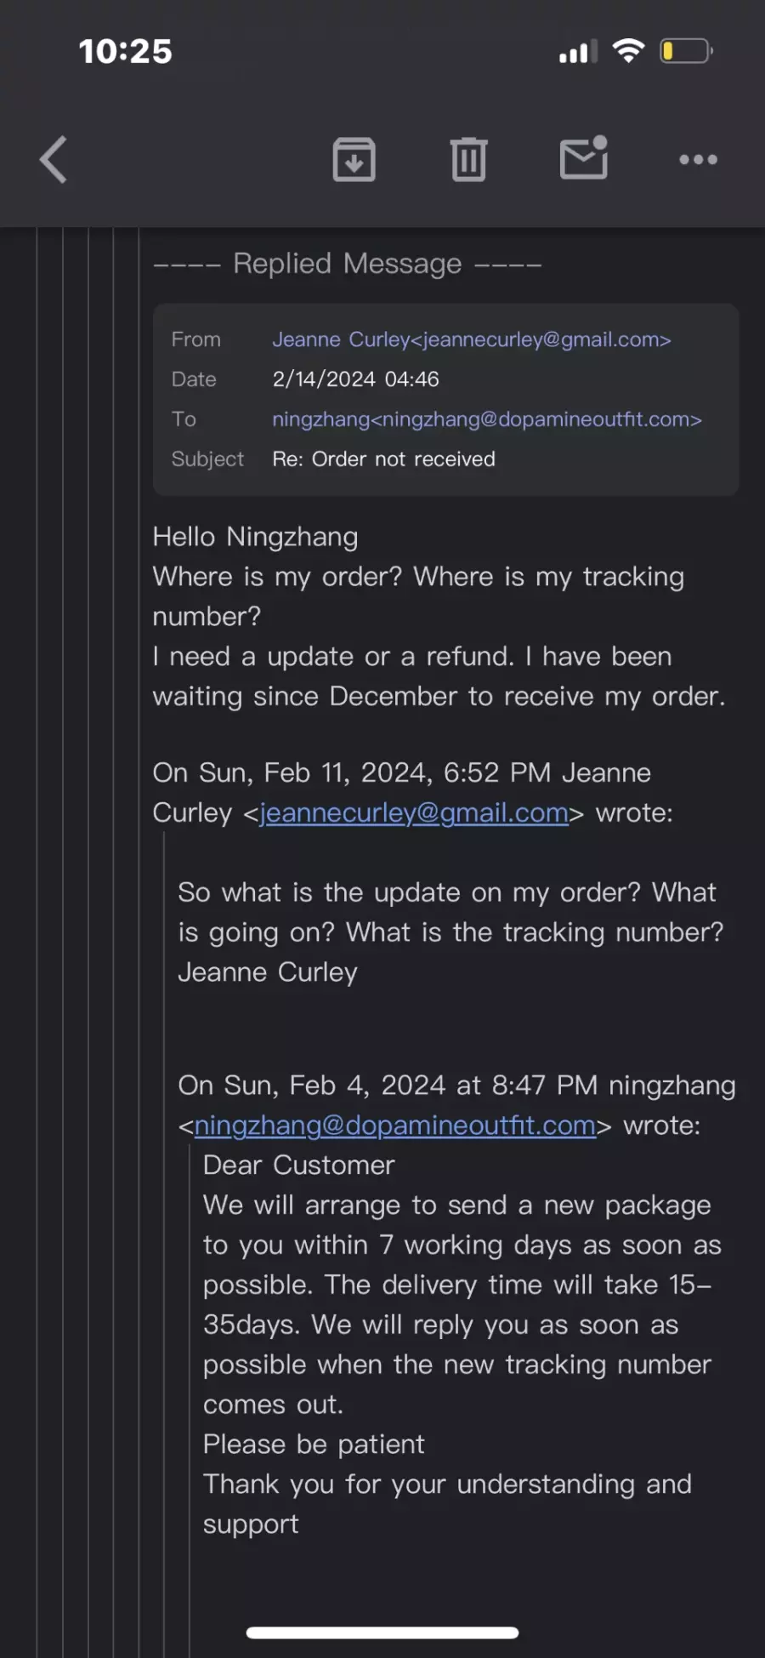Open more options via the three dots
This screenshot has height=1658, width=765.
pos(698,159)
